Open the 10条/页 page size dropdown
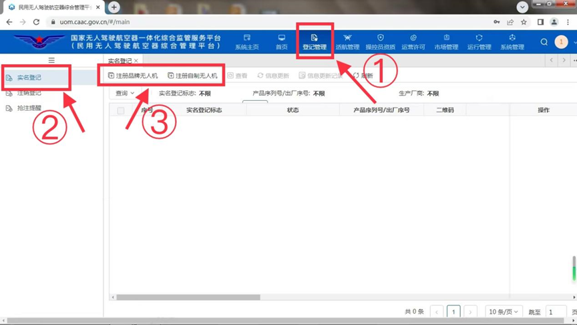577x325 pixels. [x=503, y=312]
